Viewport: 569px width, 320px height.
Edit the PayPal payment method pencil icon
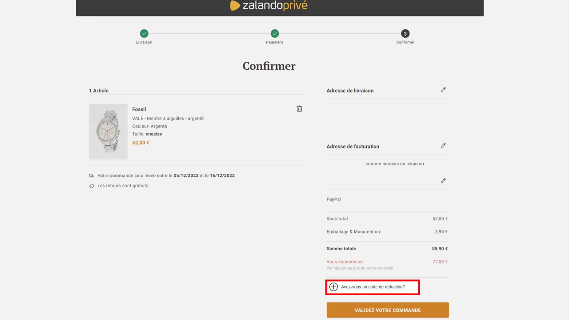[443, 180]
